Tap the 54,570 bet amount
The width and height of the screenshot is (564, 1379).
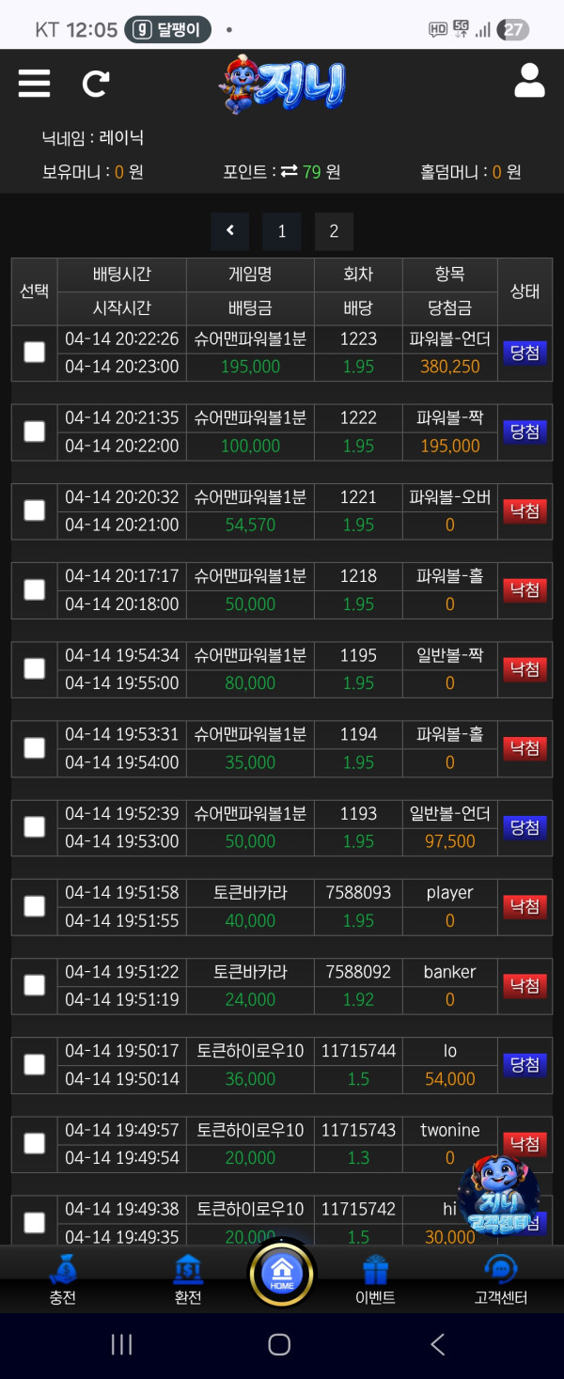point(250,525)
